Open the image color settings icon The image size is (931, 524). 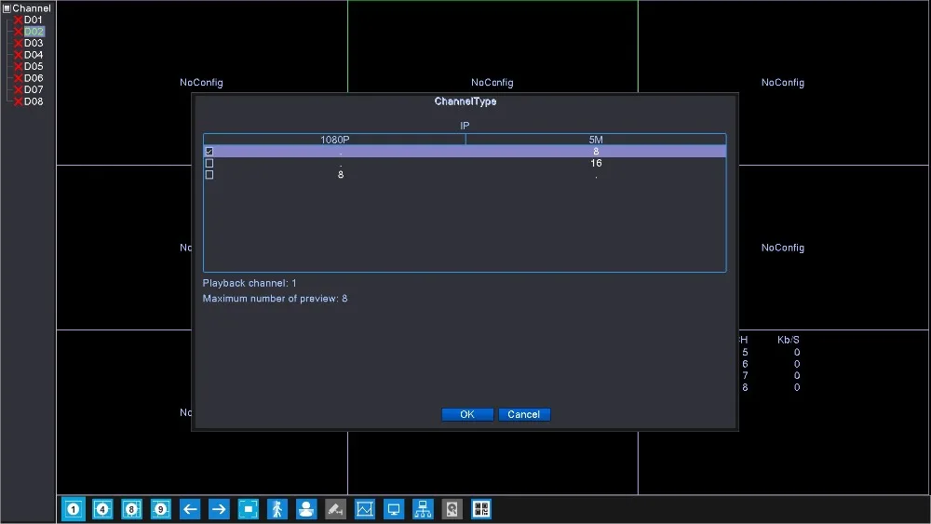click(365, 509)
